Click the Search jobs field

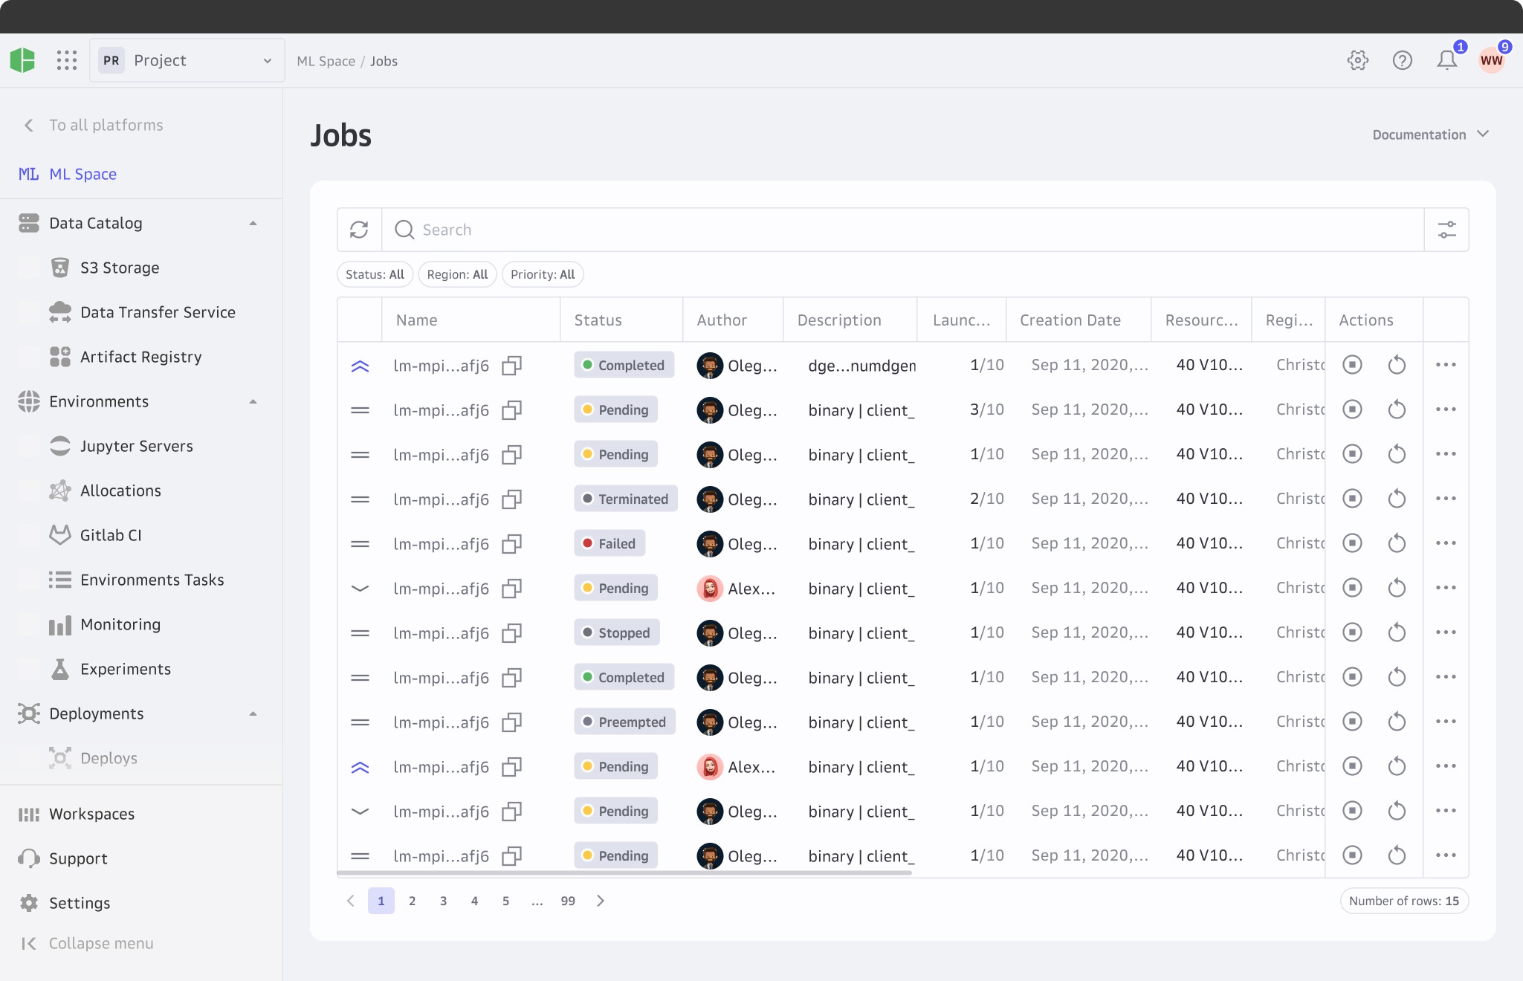click(902, 230)
